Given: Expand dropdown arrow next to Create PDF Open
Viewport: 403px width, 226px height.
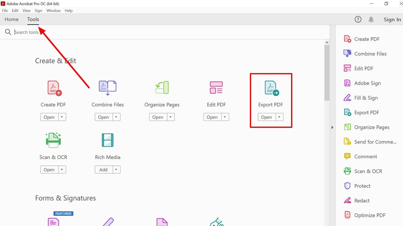Looking at the screenshot, I should (62, 117).
